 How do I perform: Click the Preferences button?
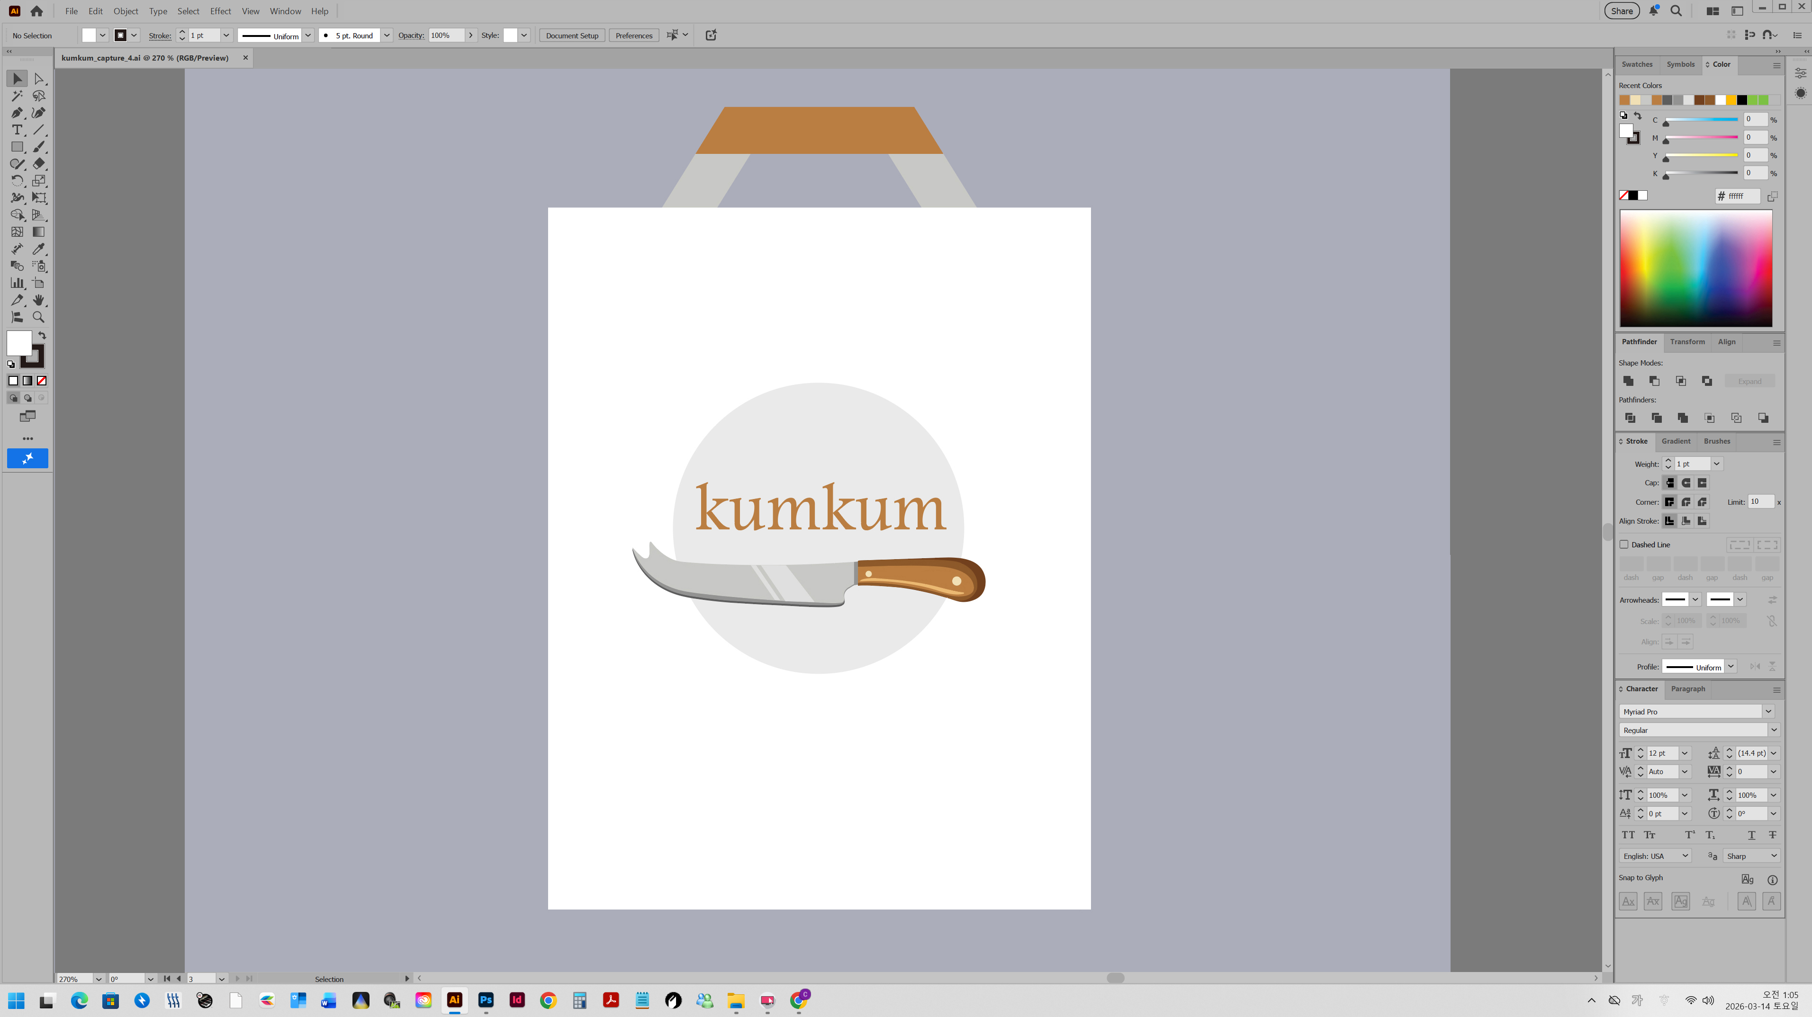pyautogui.click(x=634, y=35)
